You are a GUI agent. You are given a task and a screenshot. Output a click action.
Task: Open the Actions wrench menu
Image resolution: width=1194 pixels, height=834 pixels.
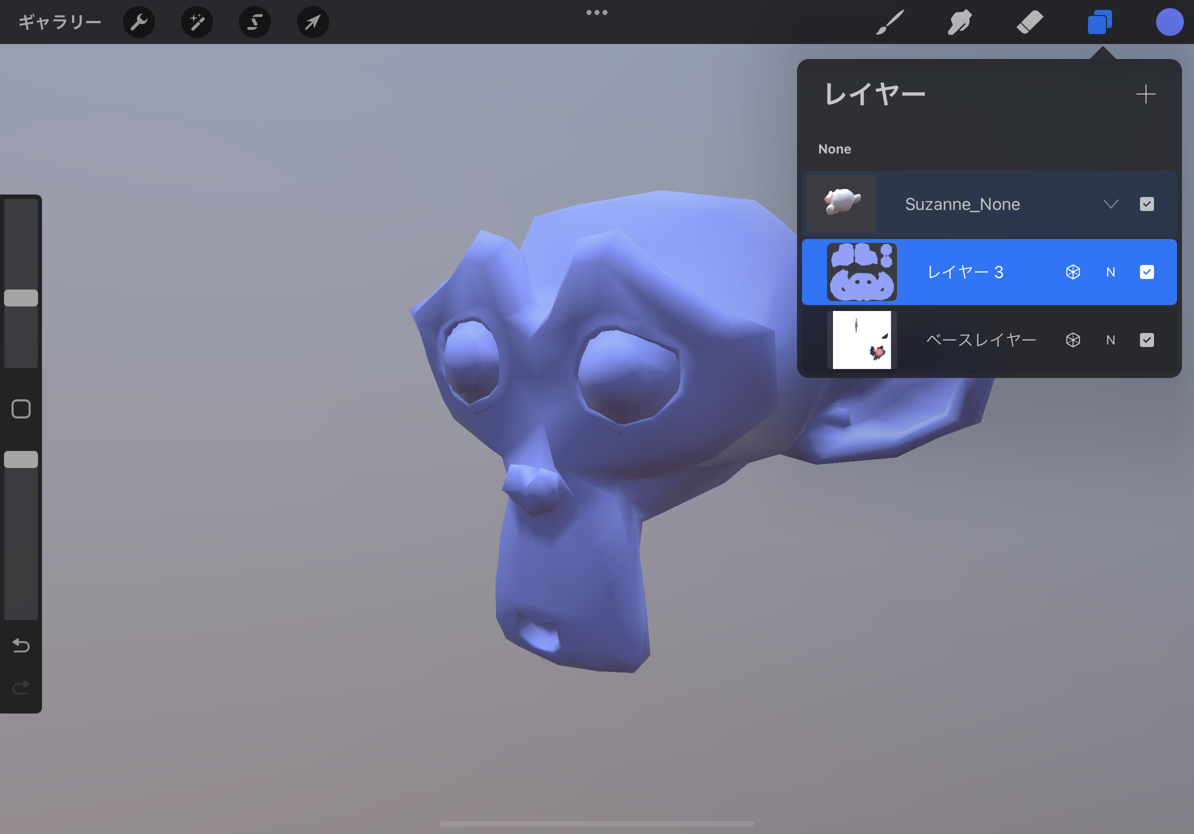coord(139,22)
